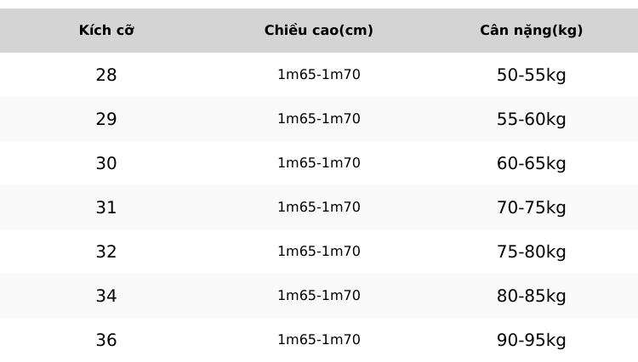Click the Chiều cao(cm) column header
The height and width of the screenshot is (362, 638).
click(x=319, y=30)
